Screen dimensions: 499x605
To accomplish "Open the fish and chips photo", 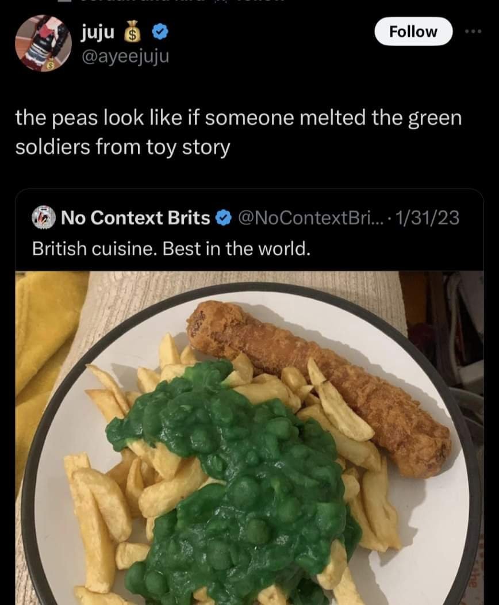I will [x=249, y=438].
